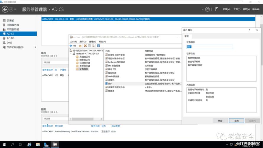Click the blue help icon in certsrv toolbar
This screenshot has width=263, height=148.
[98, 46]
